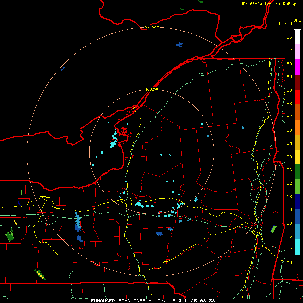This screenshot has height=303, width=303.
Task: Click the "15 JUL 25" date stamp
Action: [x=184, y=301]
